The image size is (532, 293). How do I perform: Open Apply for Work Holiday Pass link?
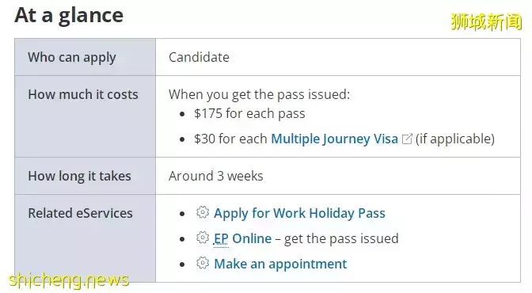(299, 213)
